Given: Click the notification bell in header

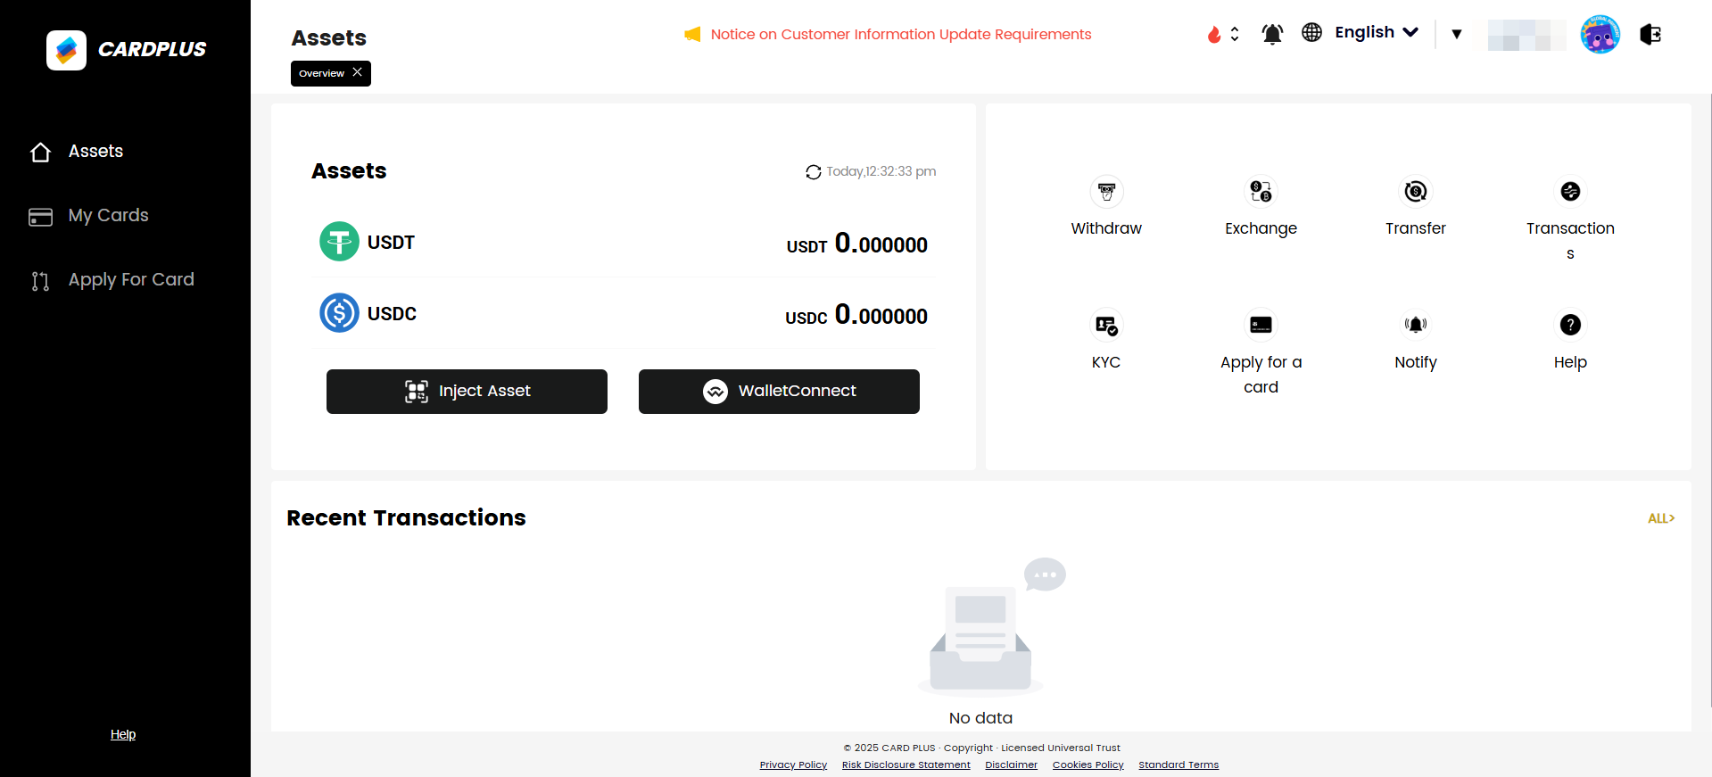Looking at the screenshot, I should pos(1272,34).
